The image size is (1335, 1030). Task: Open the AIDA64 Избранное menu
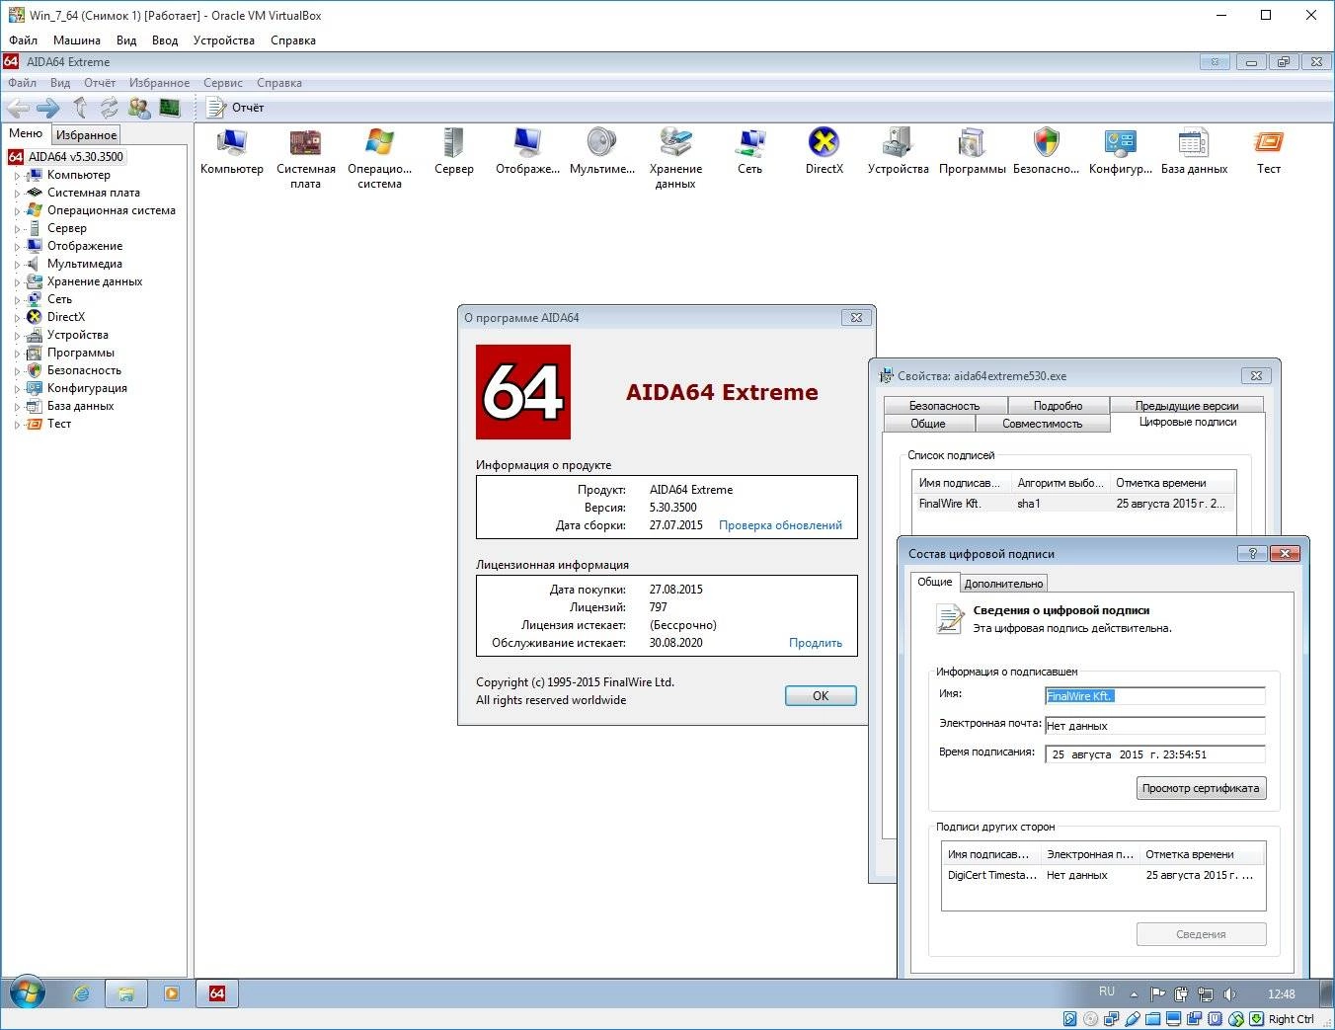point(159,83)
